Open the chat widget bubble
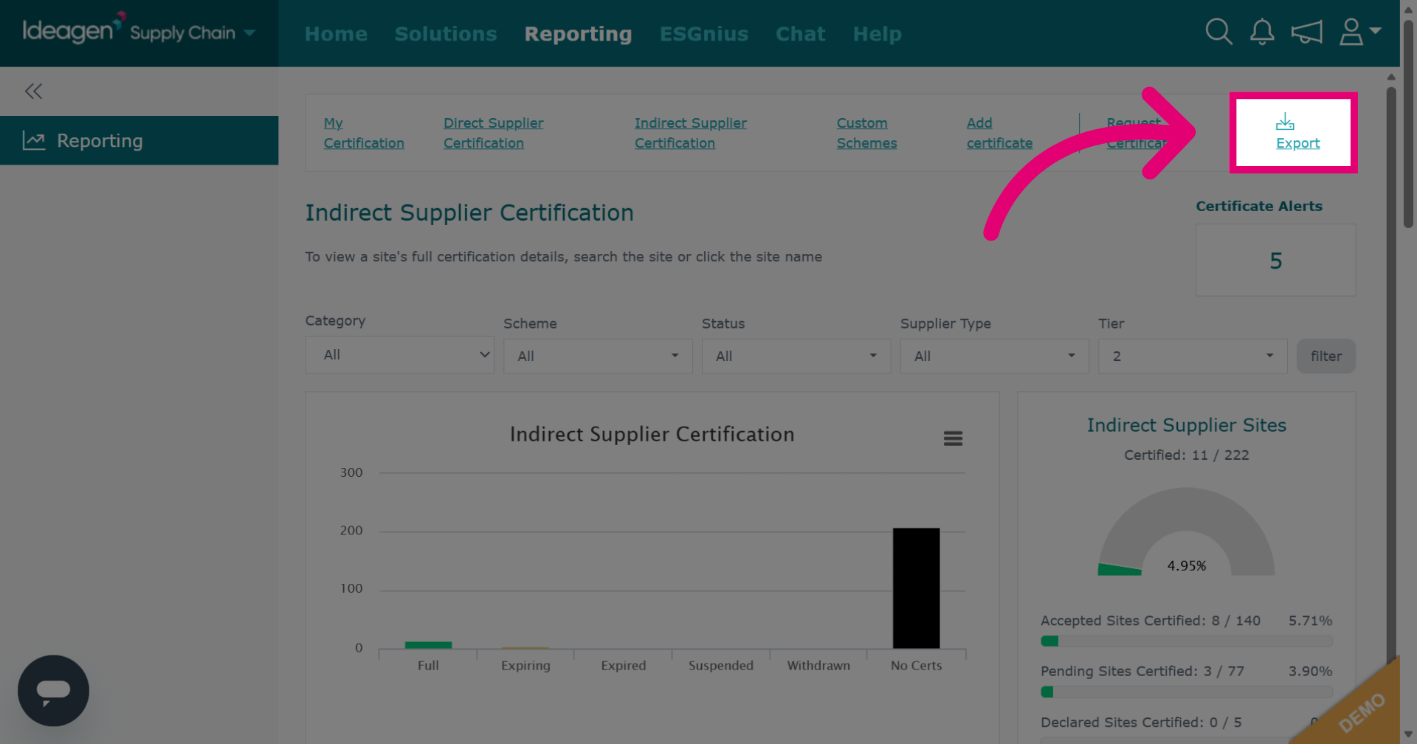1417x744 pixels. pos(53,690)
